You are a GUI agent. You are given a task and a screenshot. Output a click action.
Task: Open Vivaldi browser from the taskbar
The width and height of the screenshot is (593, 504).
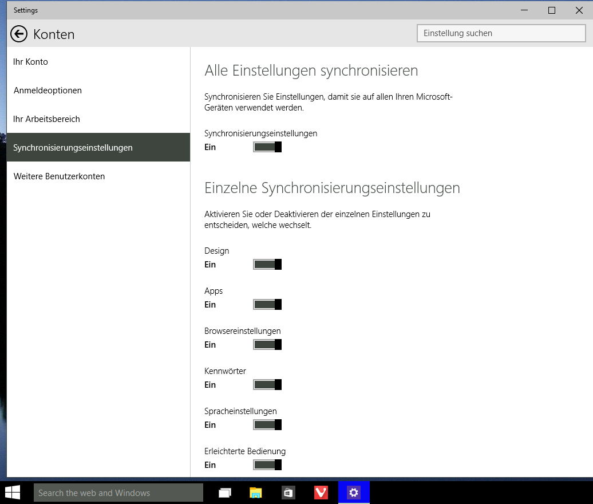tap(321, 493)
